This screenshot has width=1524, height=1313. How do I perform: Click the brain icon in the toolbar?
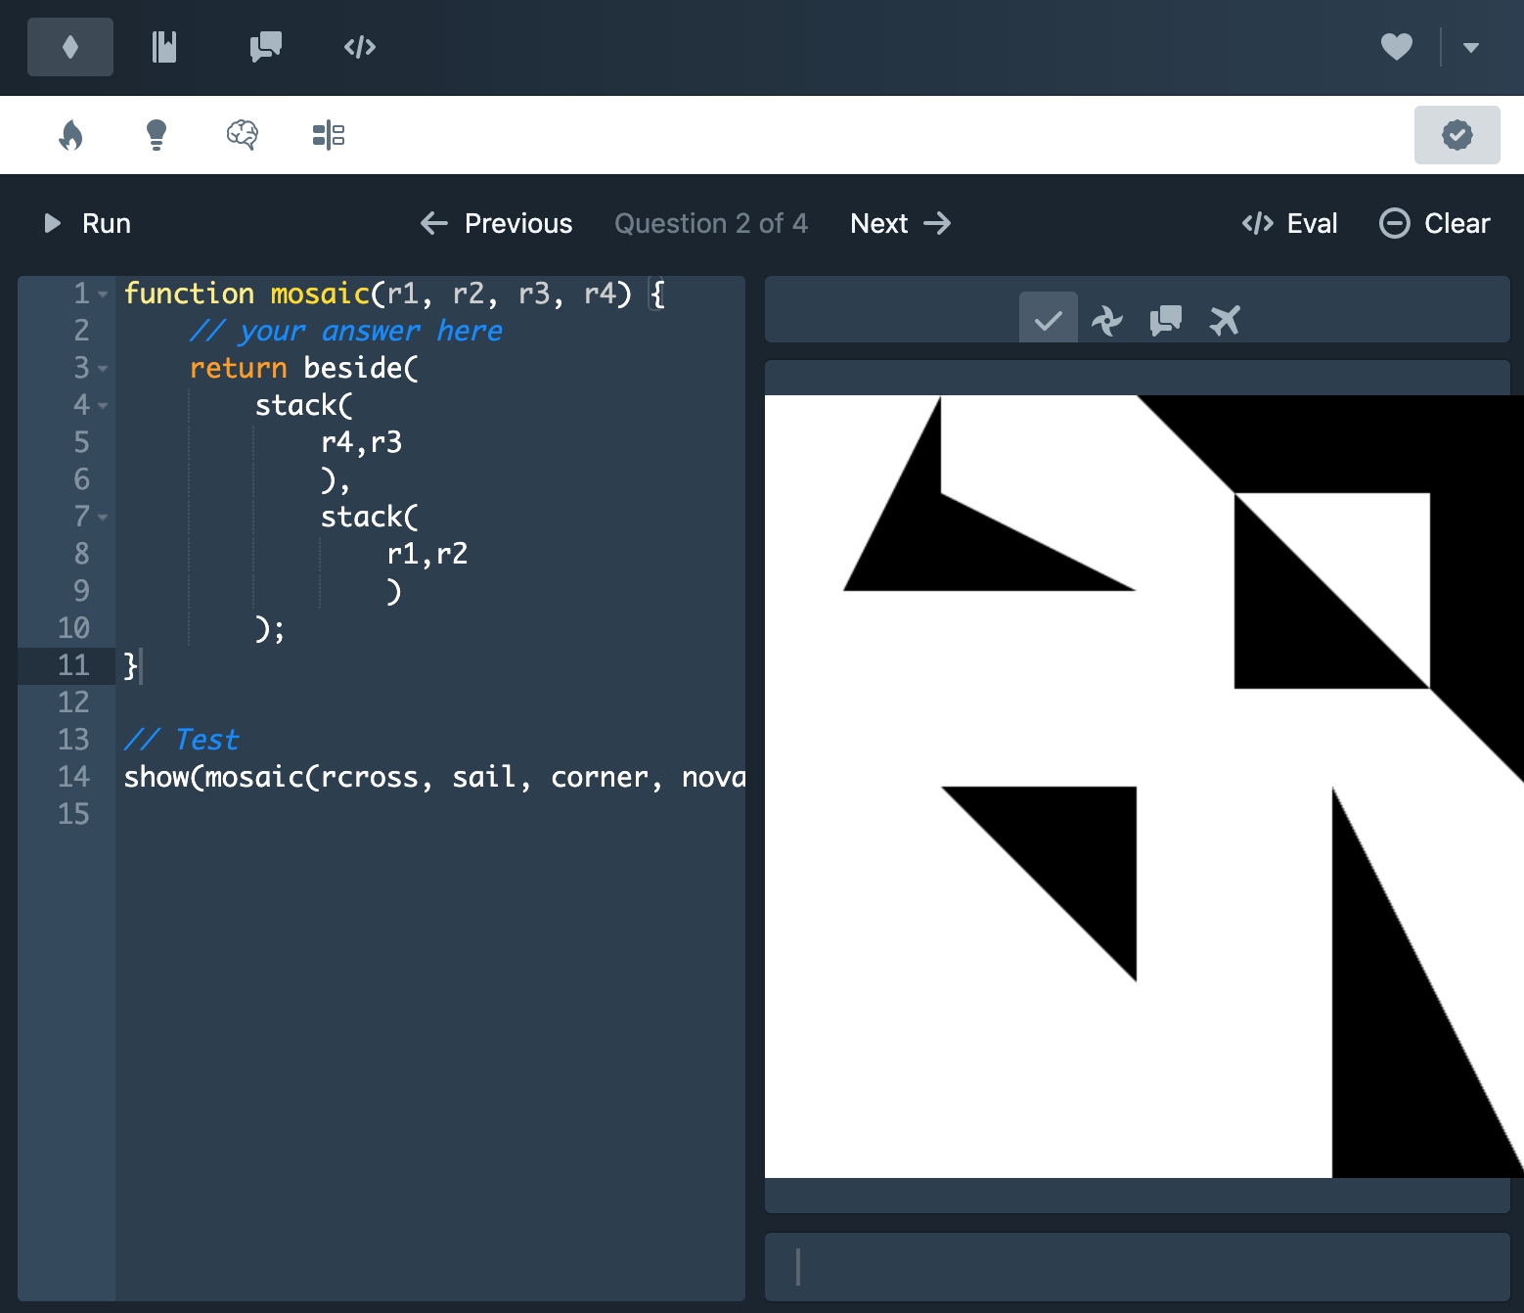243,135
